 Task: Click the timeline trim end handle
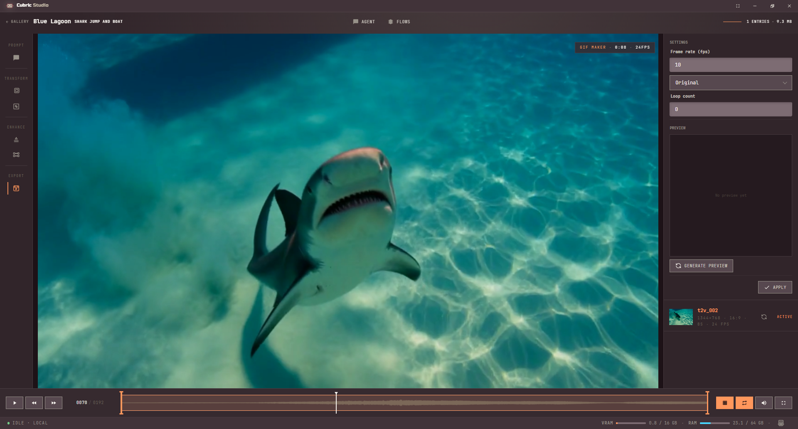707,402
